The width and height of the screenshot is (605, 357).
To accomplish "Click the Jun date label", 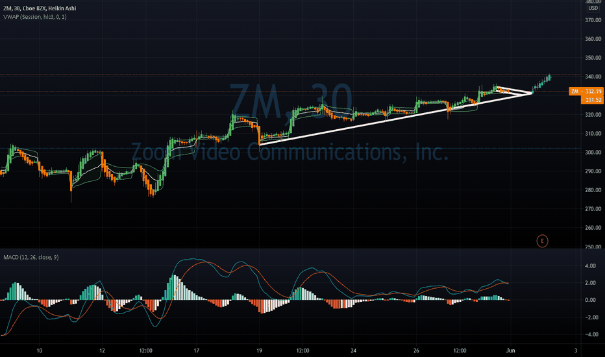I will (510, 351).
